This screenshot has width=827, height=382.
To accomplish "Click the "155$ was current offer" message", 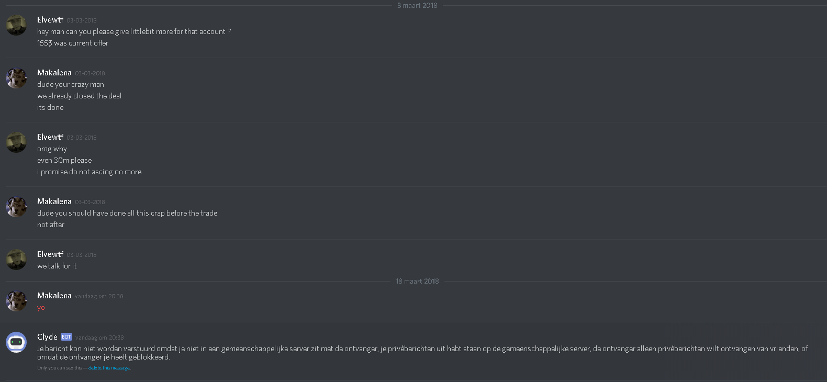I will tap(73, 43).
